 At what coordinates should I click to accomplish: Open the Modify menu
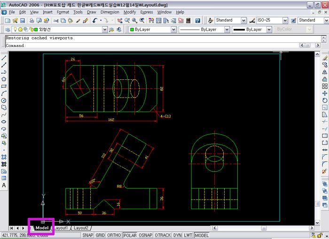(130, 12)
